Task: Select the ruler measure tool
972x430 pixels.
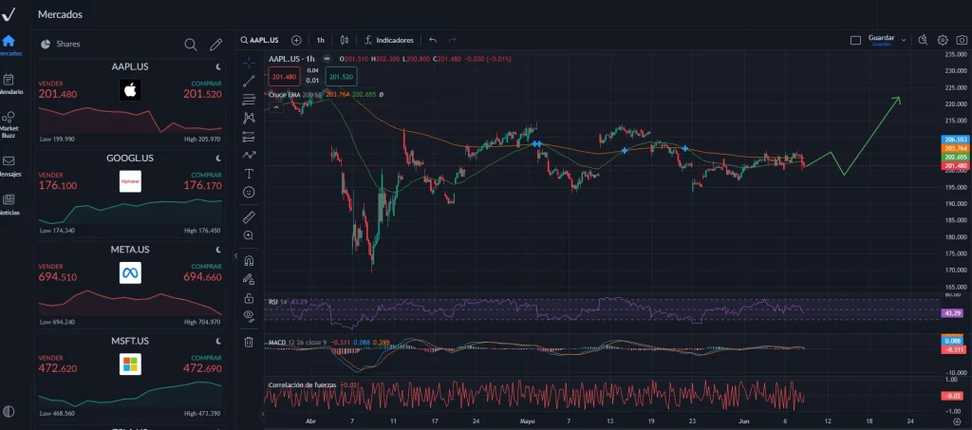Action: point(249,216)
